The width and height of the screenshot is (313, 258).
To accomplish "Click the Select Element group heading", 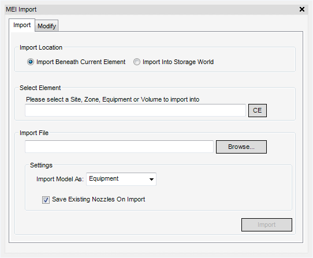I will [x=40, y=88].
